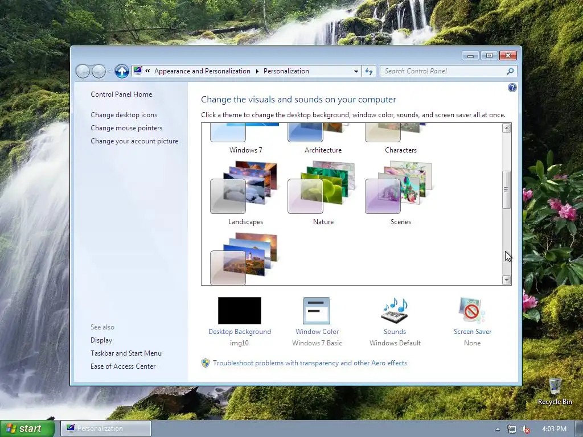Click the theme list scroll down arrow

(x=506, y=280)
